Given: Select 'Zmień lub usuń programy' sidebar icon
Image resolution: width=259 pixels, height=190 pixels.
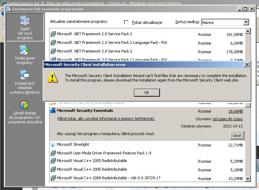Looking at the screenshot, I should [x=25, y=27].
